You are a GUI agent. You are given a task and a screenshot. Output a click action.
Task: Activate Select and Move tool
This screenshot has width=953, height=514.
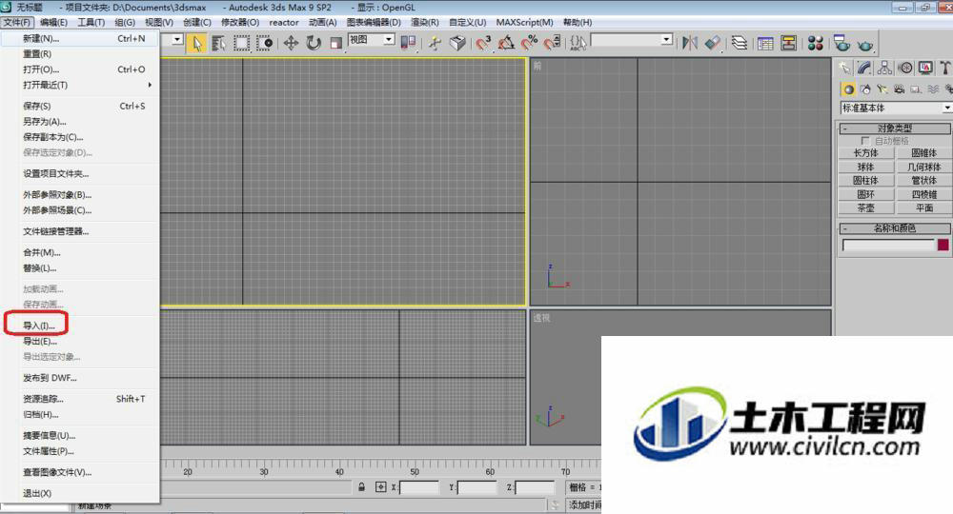point(291,44)
